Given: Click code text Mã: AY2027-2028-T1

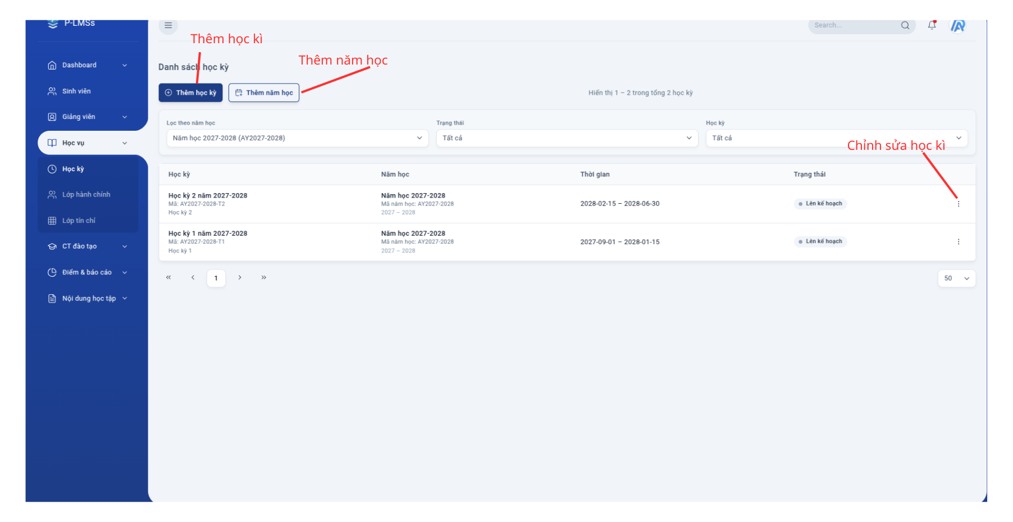Looking at the screenshot, I should 197,242.
